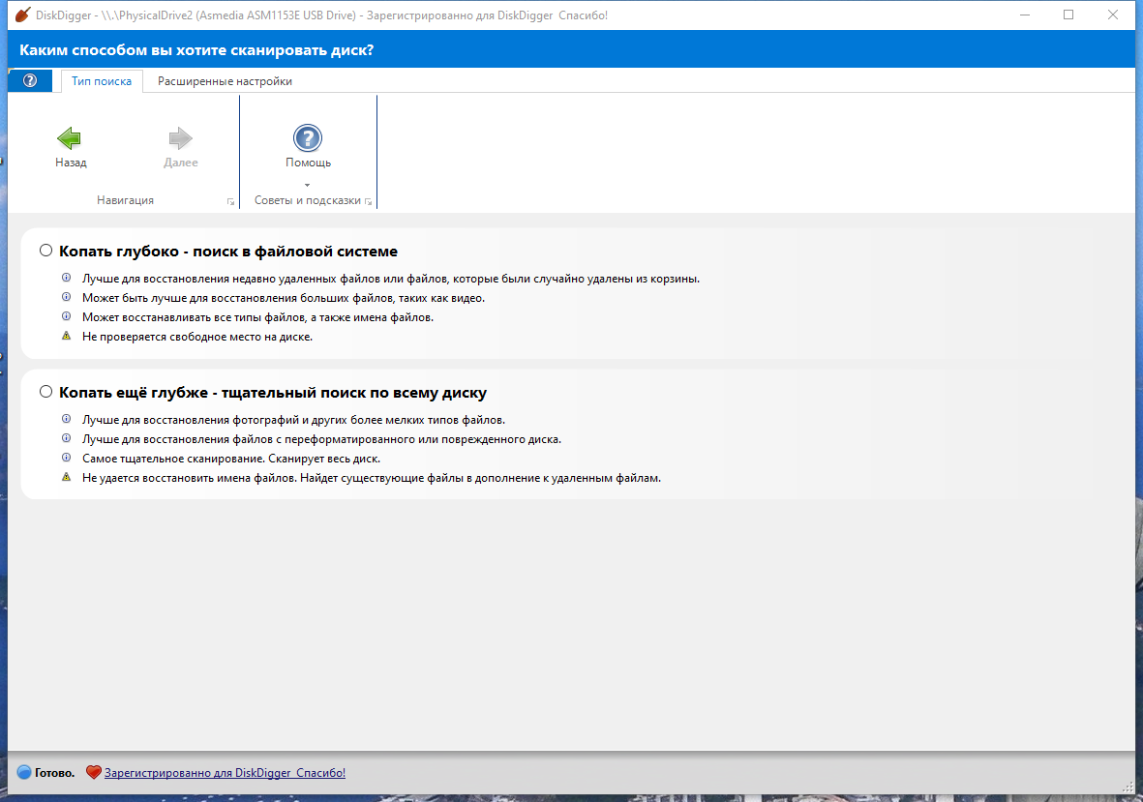This screenshot has width=1143, height=802.
Task: Click text 'Самое тщательное сканирование. Сканирует весь диск.'
Action: 231,459
